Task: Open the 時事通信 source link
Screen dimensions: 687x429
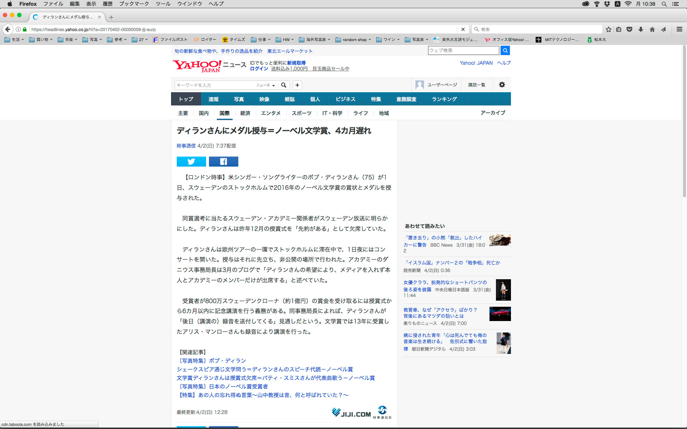Action: [186, 146]
